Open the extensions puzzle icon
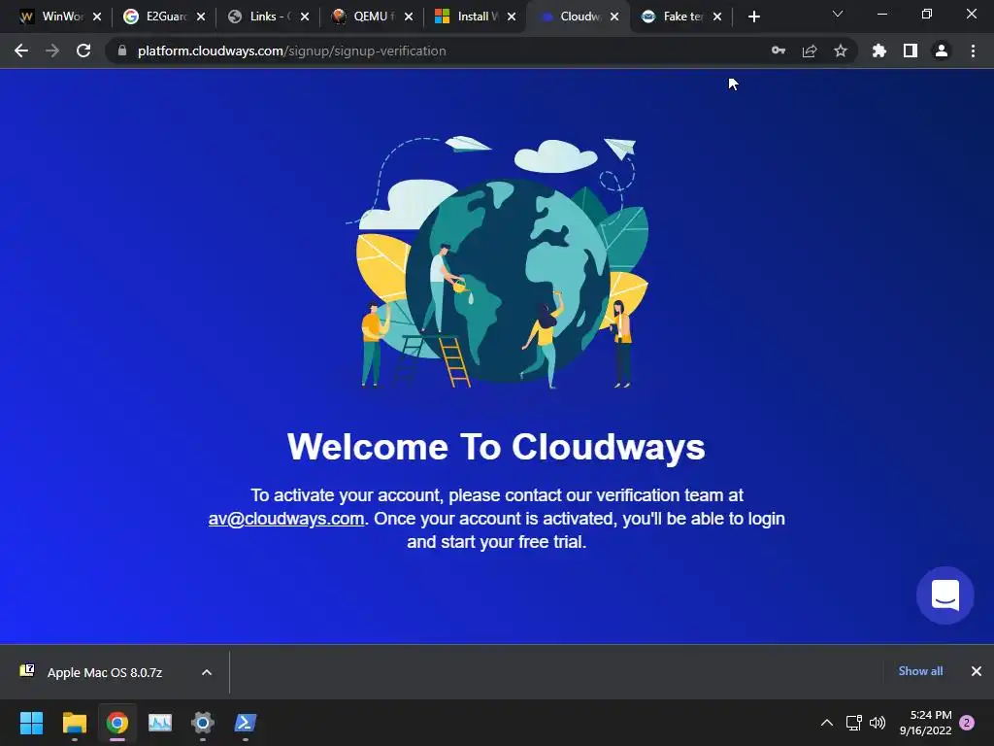This screenshot has width=994, height=746. point(879,51)
